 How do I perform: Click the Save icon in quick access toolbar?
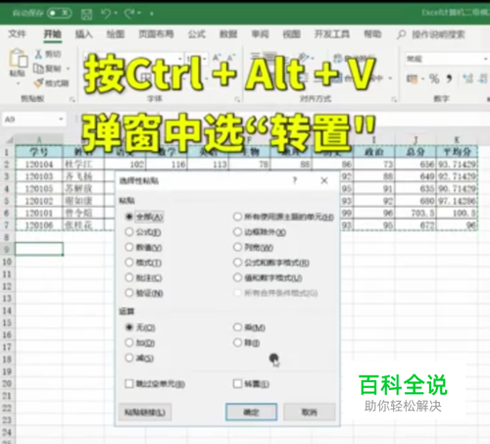86,14
